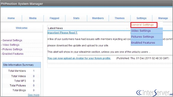The image size is (173, 97).
Task: Go to the Media tab
Action: 33,18
